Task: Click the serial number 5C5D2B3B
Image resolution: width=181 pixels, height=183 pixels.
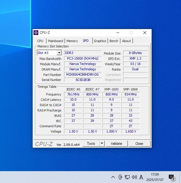Action: click(83, 80)
